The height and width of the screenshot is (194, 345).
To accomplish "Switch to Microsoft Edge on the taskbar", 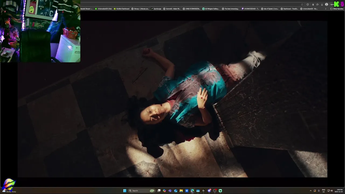I will [192, 191].
